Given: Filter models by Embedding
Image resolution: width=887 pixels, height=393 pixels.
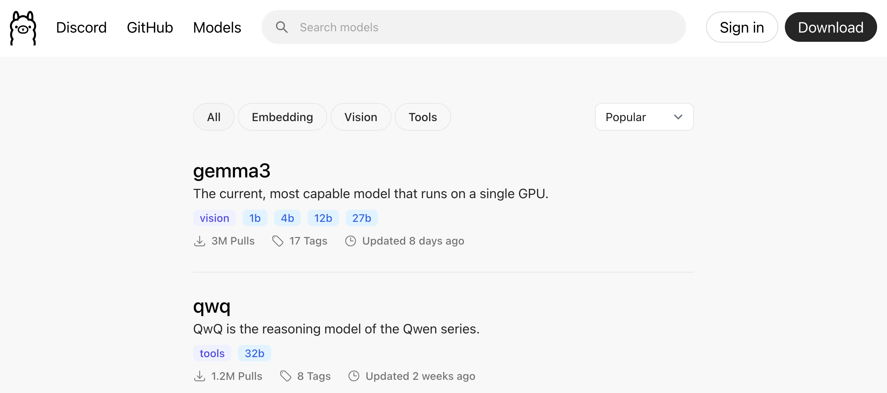Looking at the screenshot, I should [x=282, y=117].
